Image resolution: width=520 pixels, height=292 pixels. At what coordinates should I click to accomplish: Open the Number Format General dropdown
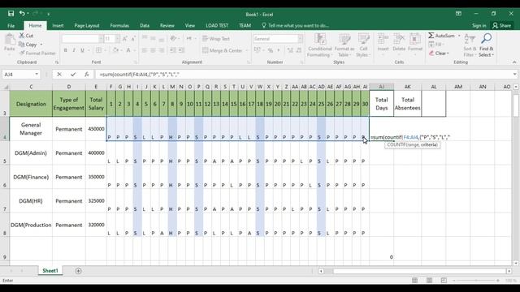pos(300,39)
